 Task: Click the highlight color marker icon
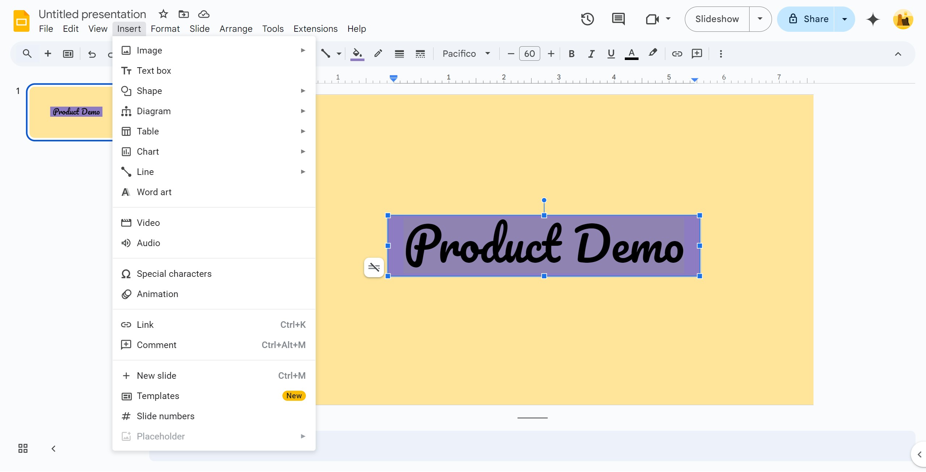point(653,53)
